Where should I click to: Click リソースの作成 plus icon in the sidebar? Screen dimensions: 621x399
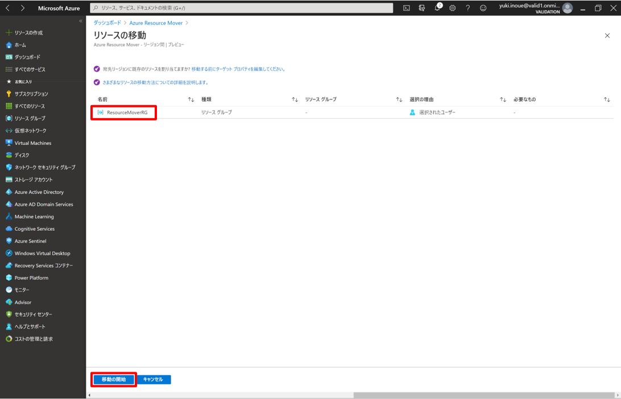coord(9,32)
